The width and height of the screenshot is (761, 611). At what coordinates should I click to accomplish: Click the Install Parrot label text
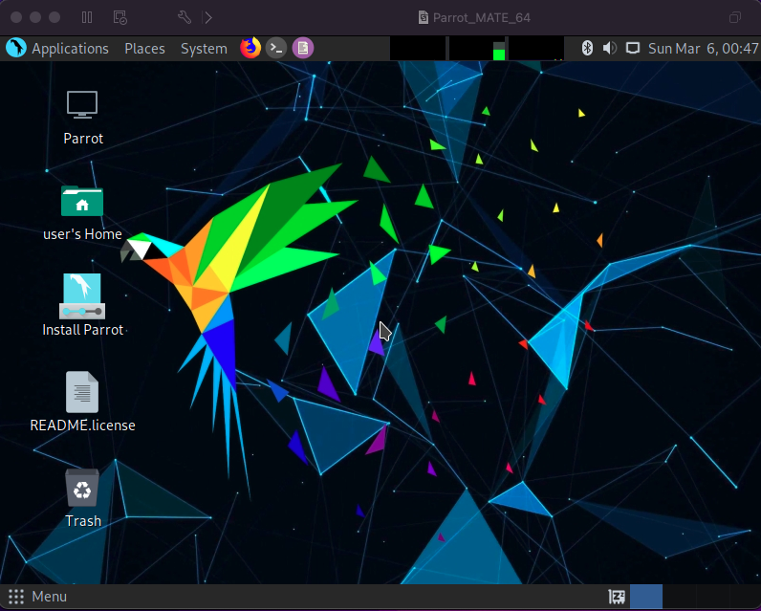tap(82, 330)
